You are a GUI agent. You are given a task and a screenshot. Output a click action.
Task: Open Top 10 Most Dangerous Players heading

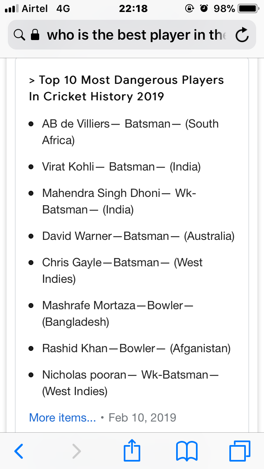127,88
